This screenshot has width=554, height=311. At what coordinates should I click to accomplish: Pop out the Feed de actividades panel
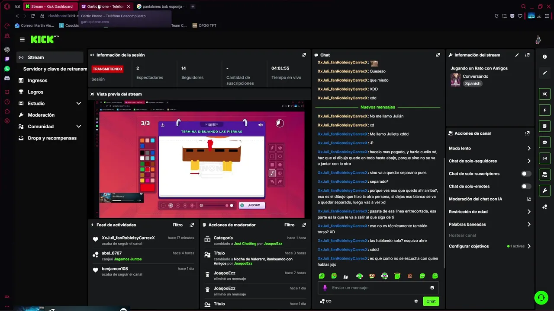(192, 225)
